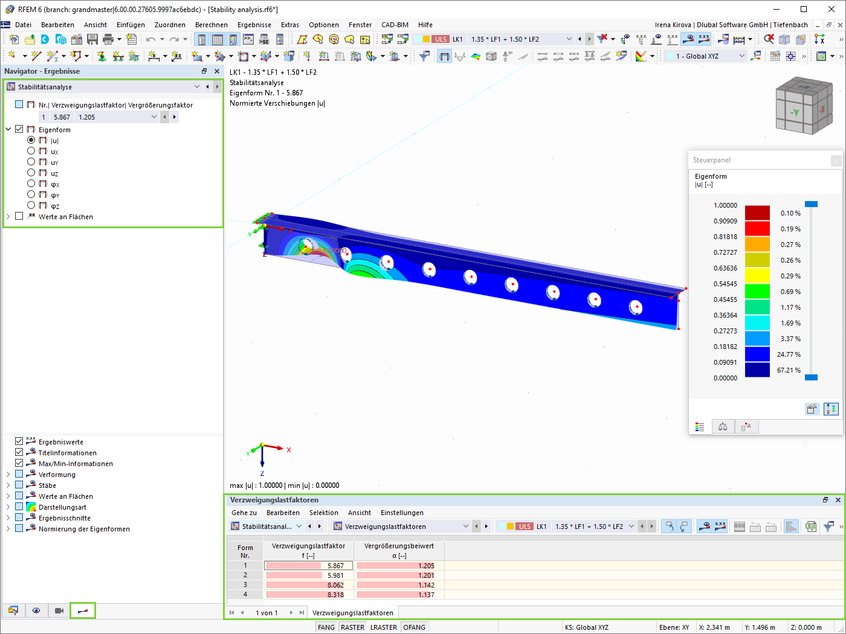Viewport: 846px width, 634px height.
Task: Open the navigator Display (eye) tab
Action: pyautogui.click(x=36, y=610)
